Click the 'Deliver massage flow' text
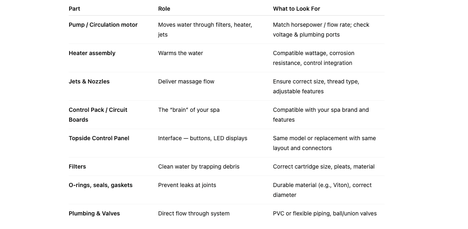The image size is (468, 229). point(186,81)
